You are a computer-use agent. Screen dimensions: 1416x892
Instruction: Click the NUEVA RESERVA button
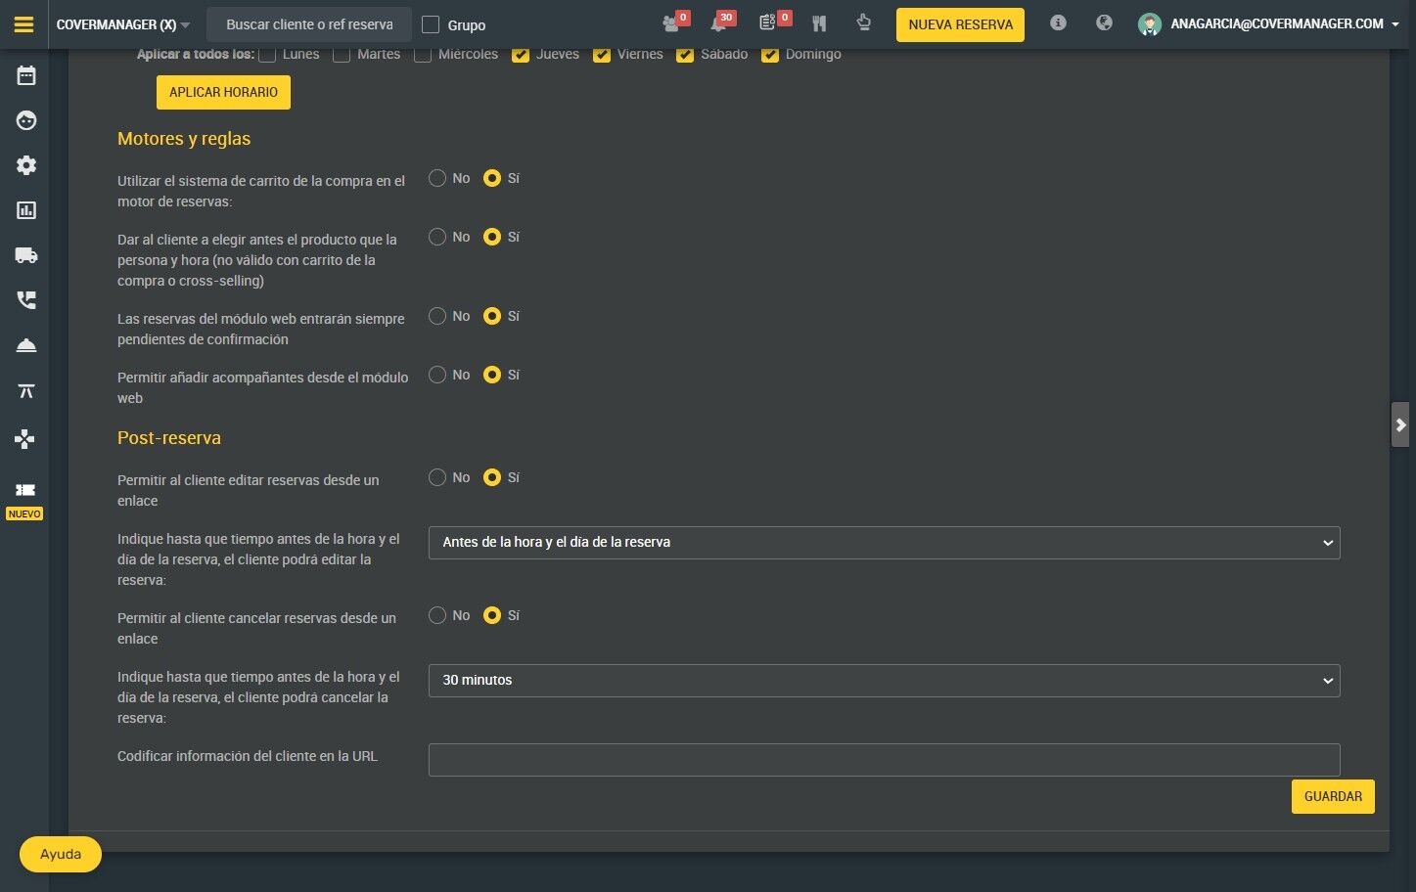(x=960, y=24)
